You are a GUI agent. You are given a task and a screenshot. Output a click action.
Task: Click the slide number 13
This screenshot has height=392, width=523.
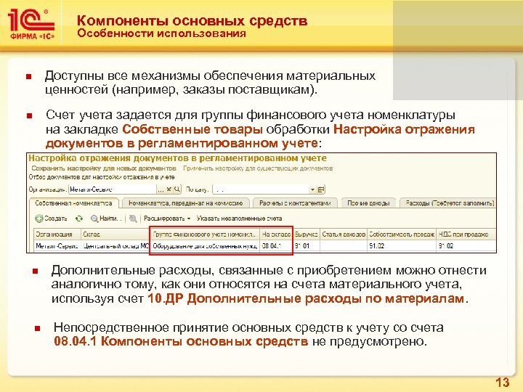pos(503,382)
